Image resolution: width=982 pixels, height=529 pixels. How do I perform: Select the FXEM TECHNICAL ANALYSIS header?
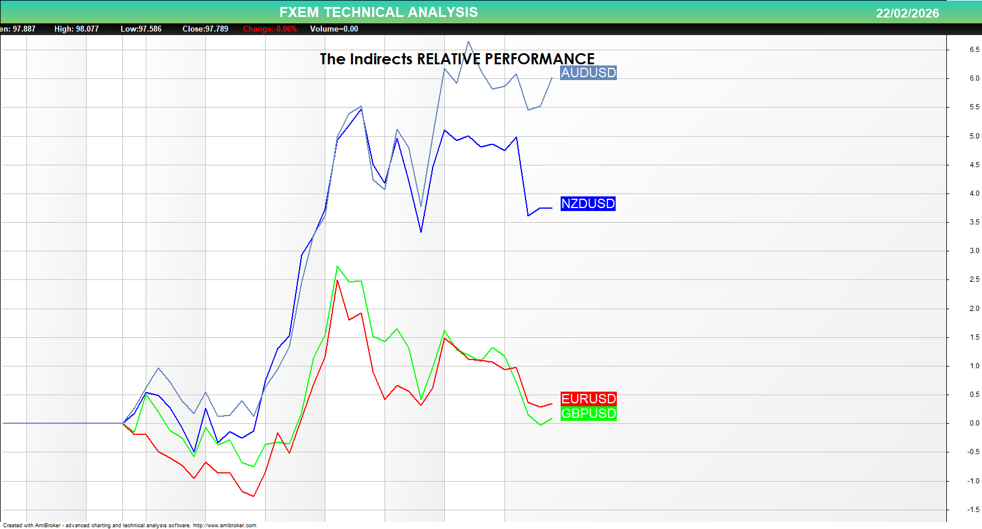point(379,12)
